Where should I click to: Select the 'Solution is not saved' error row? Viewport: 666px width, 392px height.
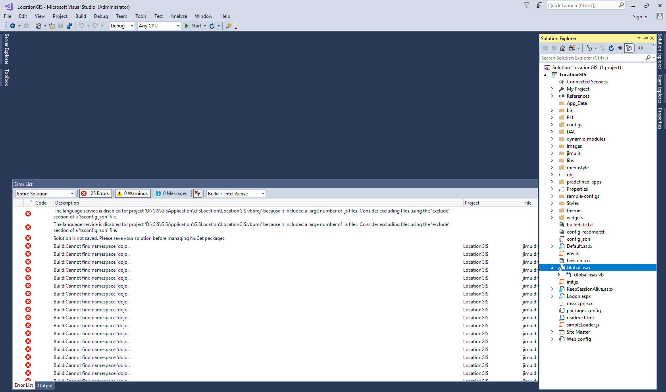pos(275,238)
